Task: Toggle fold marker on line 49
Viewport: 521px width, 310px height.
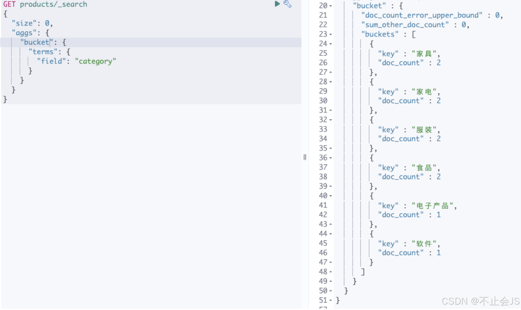Action: click(x=331, y=281)
